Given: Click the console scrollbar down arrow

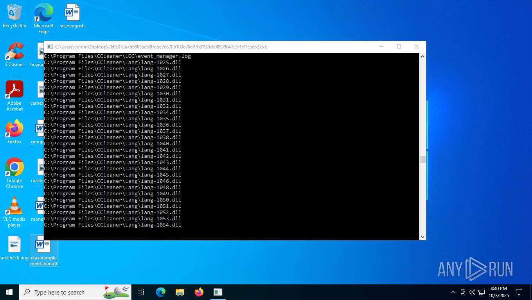Looking at the screenshot, I should 422,237.
